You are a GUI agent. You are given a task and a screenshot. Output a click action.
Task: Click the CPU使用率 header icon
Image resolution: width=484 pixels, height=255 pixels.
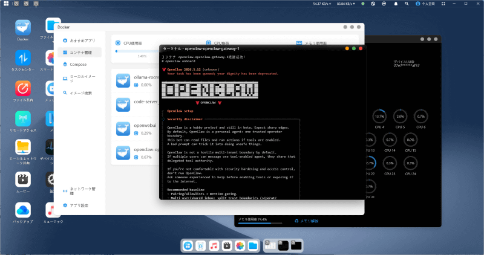point(118,43)
